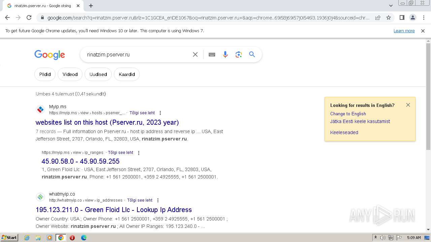Click the Myip.ms site favicon
The width and height of the screenshot is (431, 242).
pos(40,110)
